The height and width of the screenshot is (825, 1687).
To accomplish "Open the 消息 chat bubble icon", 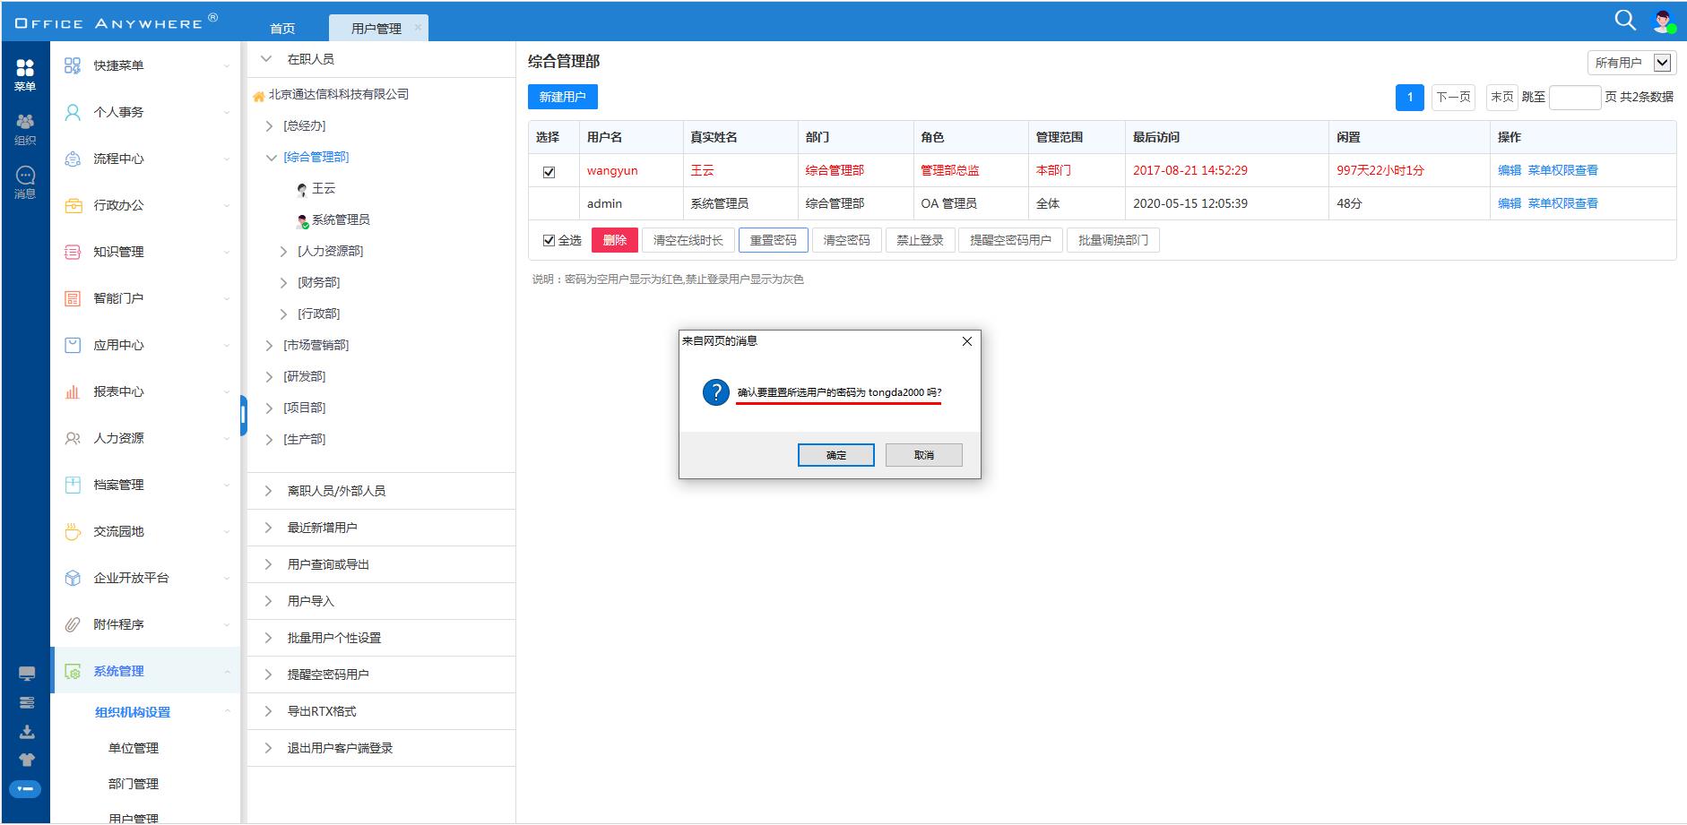I will tap(25, 182).
